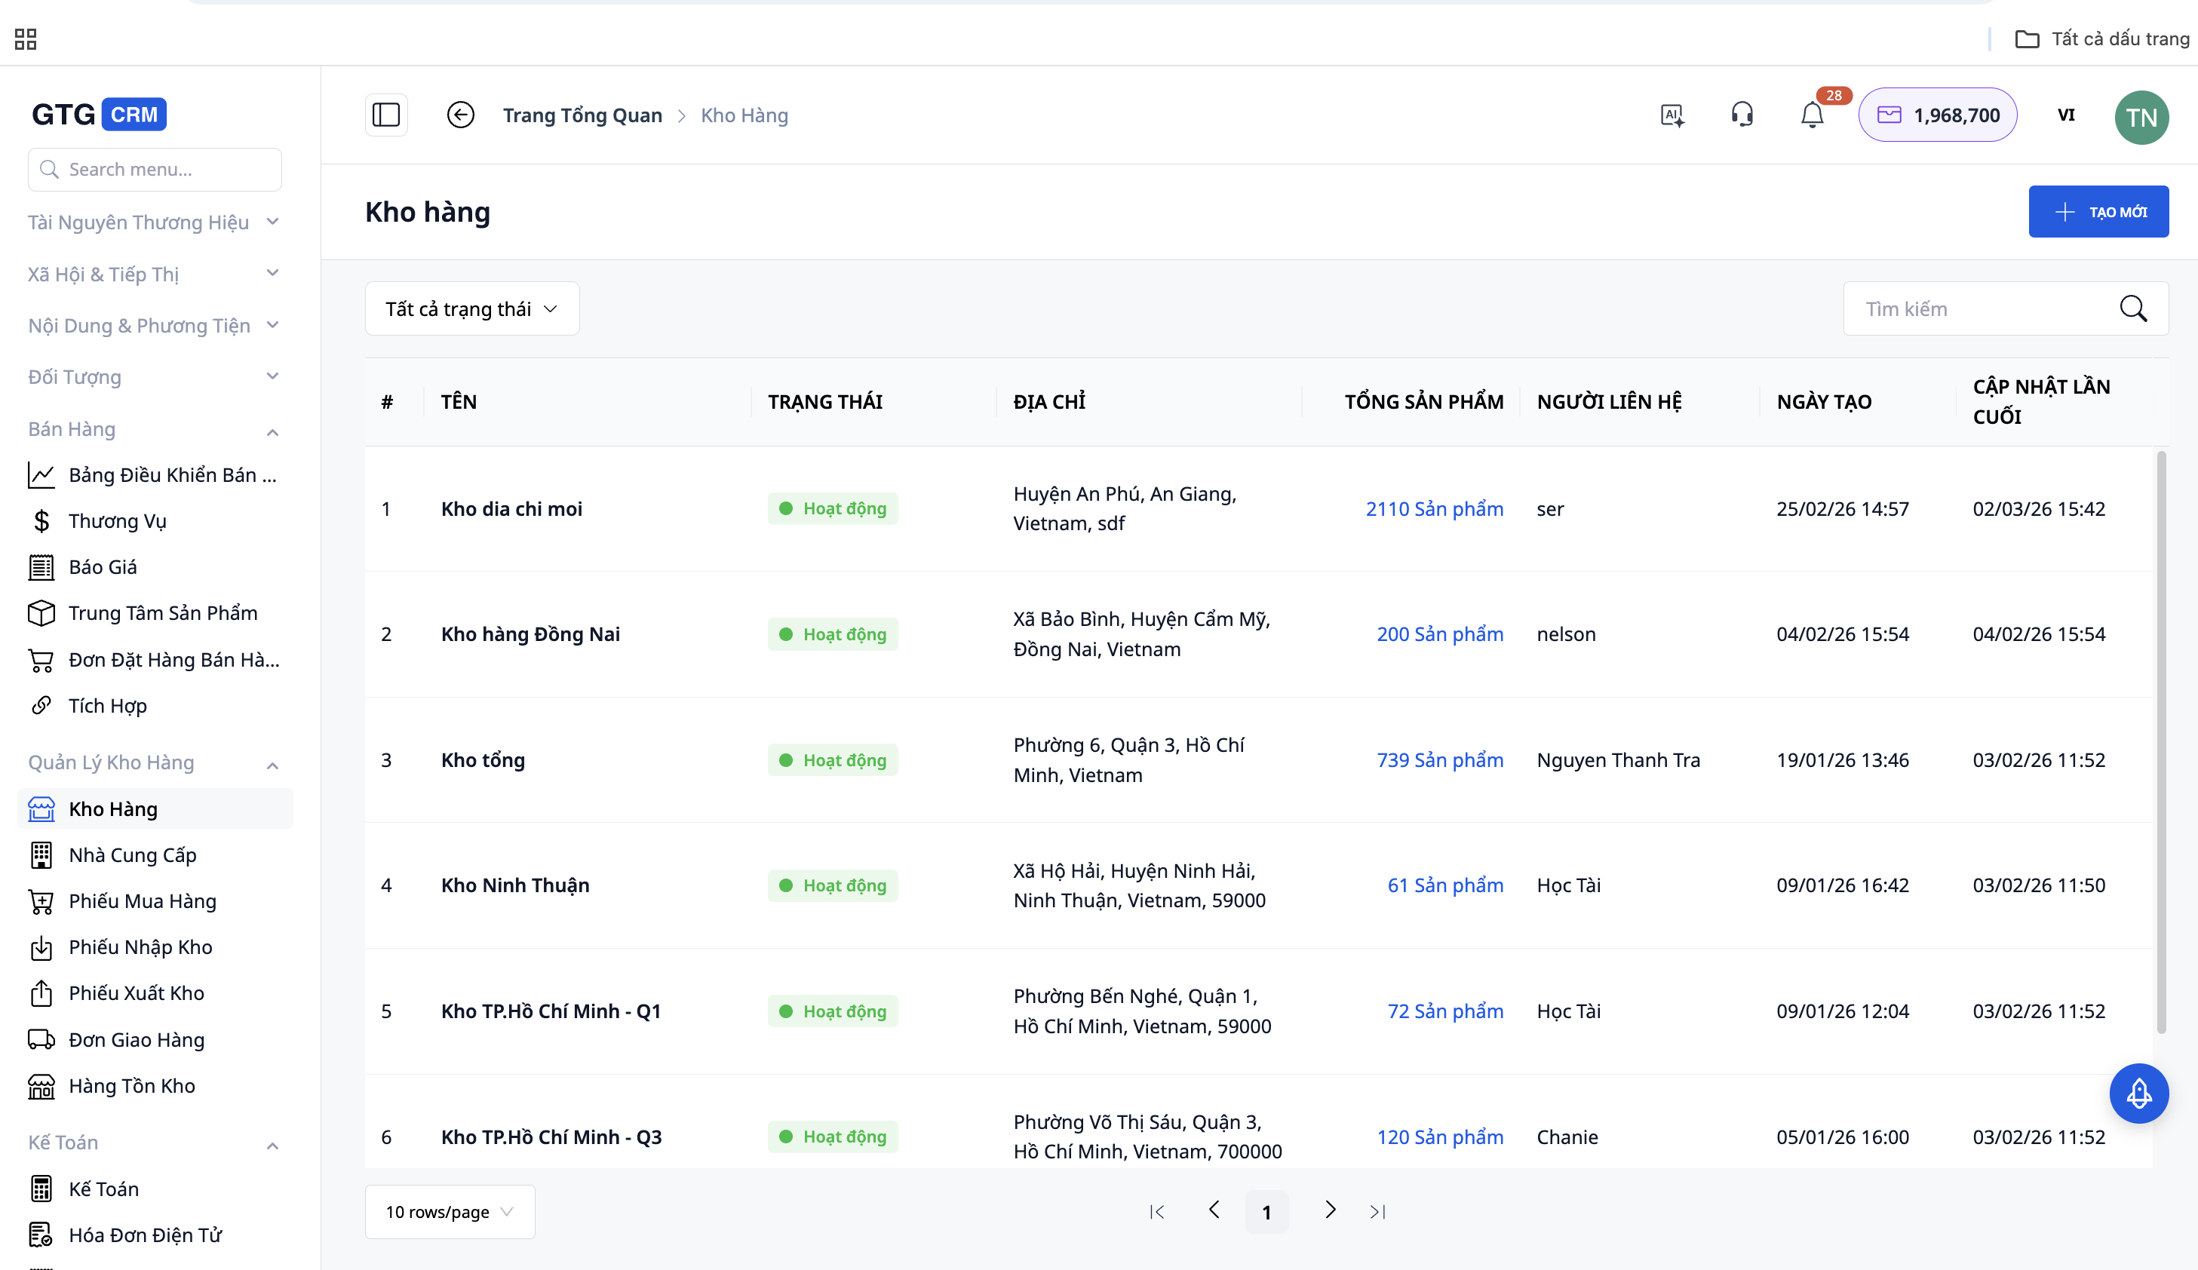Open the AI assistant icon in header
This screenshot has width=2198, height=1270.
point(1672,115)
